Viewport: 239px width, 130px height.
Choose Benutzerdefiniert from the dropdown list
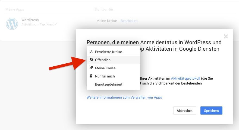[x=114, y=84]
